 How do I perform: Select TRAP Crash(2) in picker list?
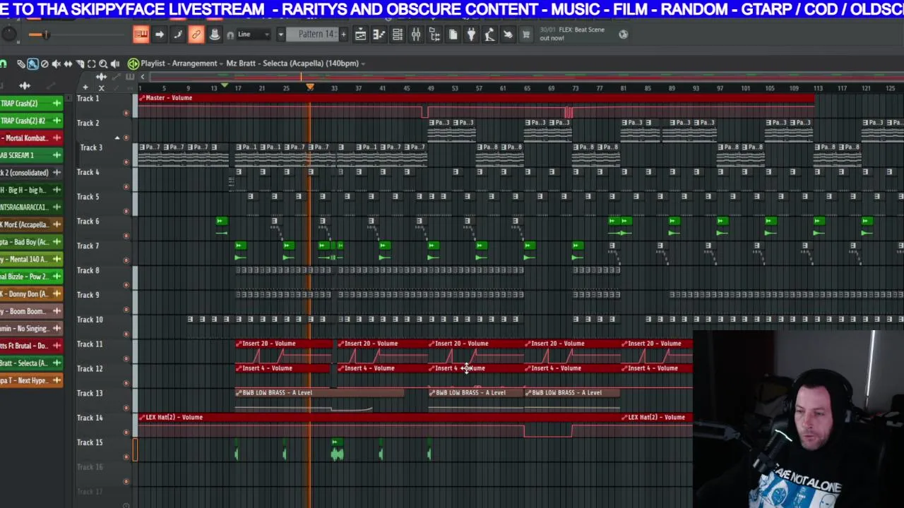coord(31,103)
